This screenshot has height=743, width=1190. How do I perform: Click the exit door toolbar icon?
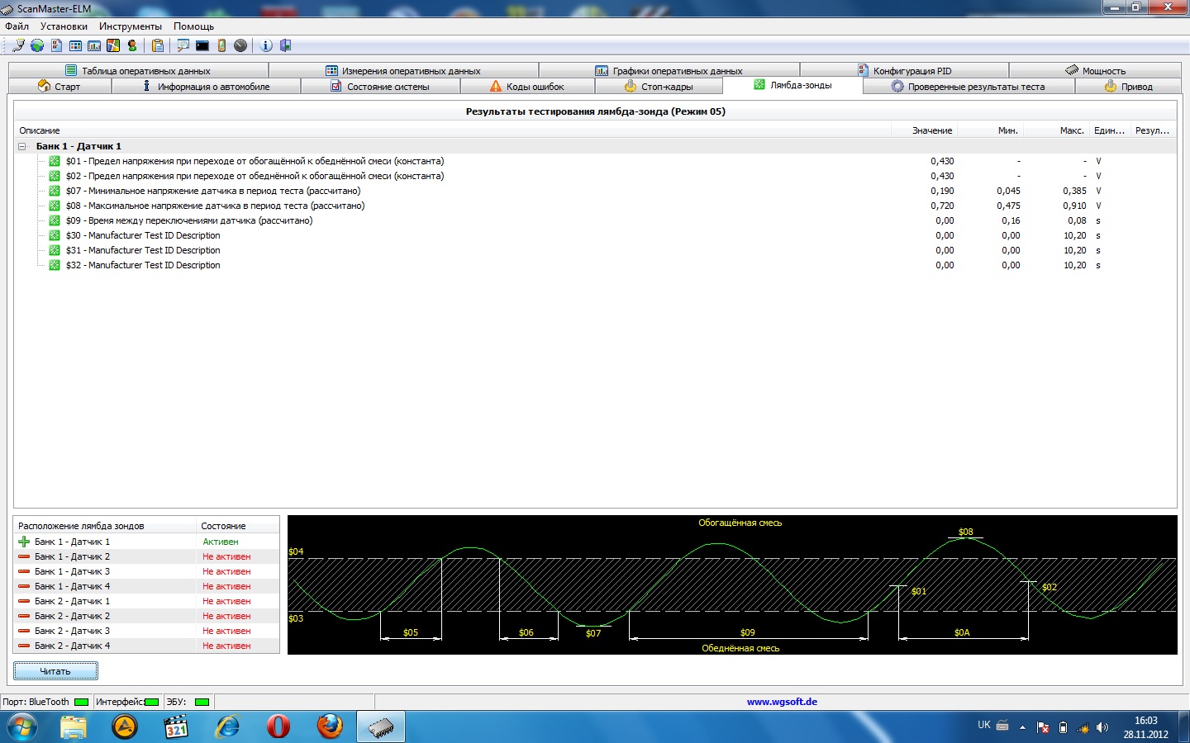coord(285,45)
